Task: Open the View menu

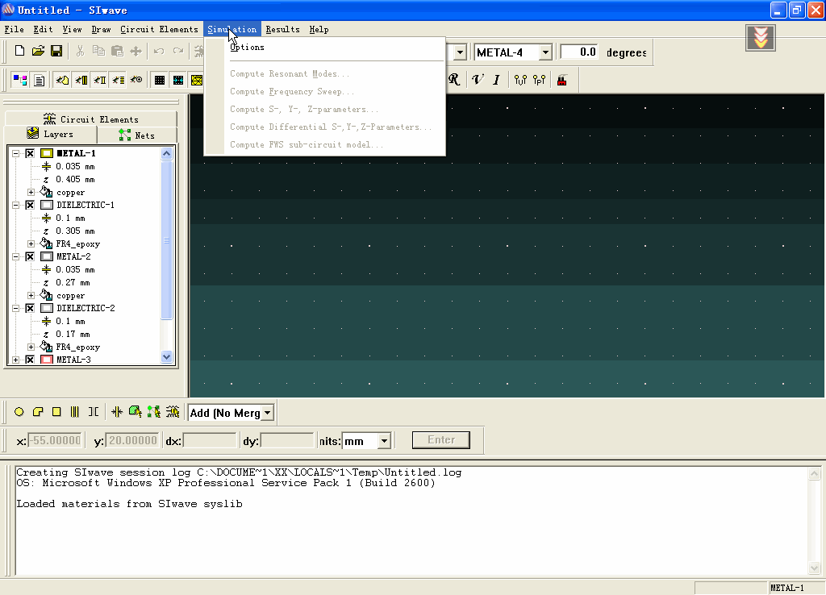Action: (x=72, y=30)
